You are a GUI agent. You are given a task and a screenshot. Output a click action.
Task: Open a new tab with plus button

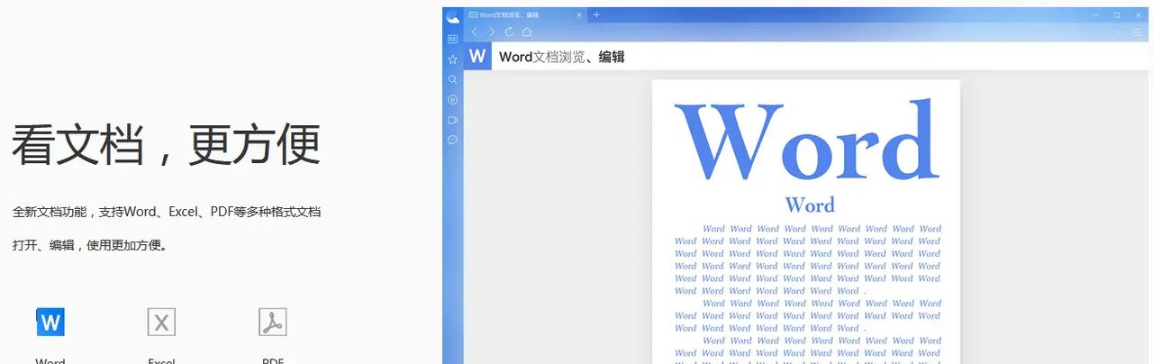(596, 14)
